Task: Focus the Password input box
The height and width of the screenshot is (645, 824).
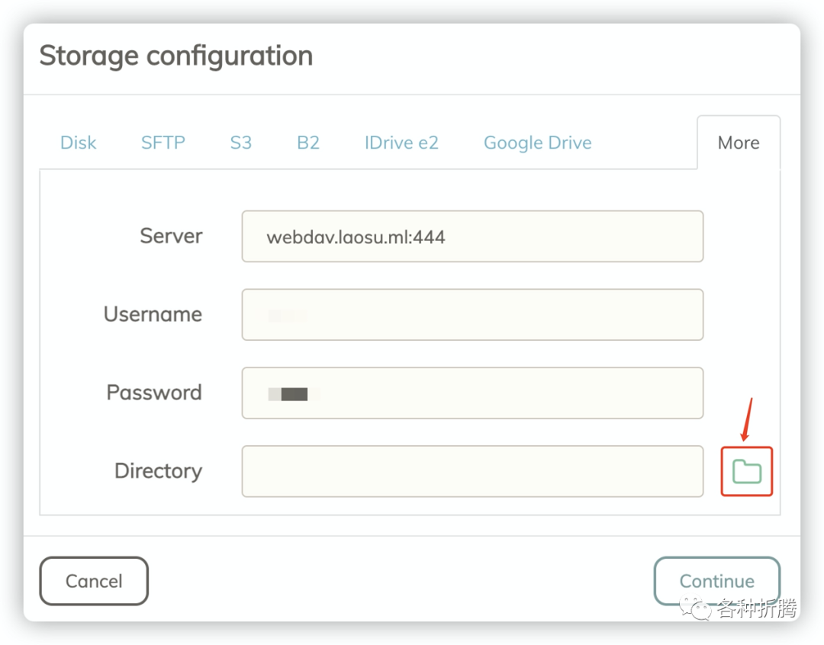Action: 472,393
